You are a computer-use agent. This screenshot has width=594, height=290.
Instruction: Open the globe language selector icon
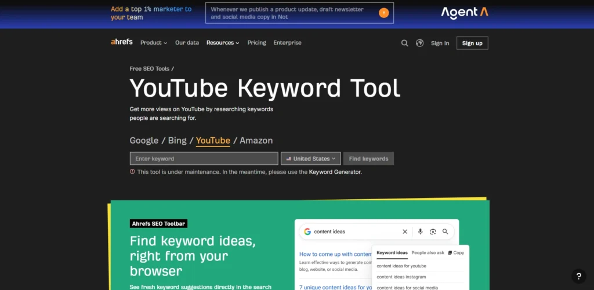click(x=420, y=43)
